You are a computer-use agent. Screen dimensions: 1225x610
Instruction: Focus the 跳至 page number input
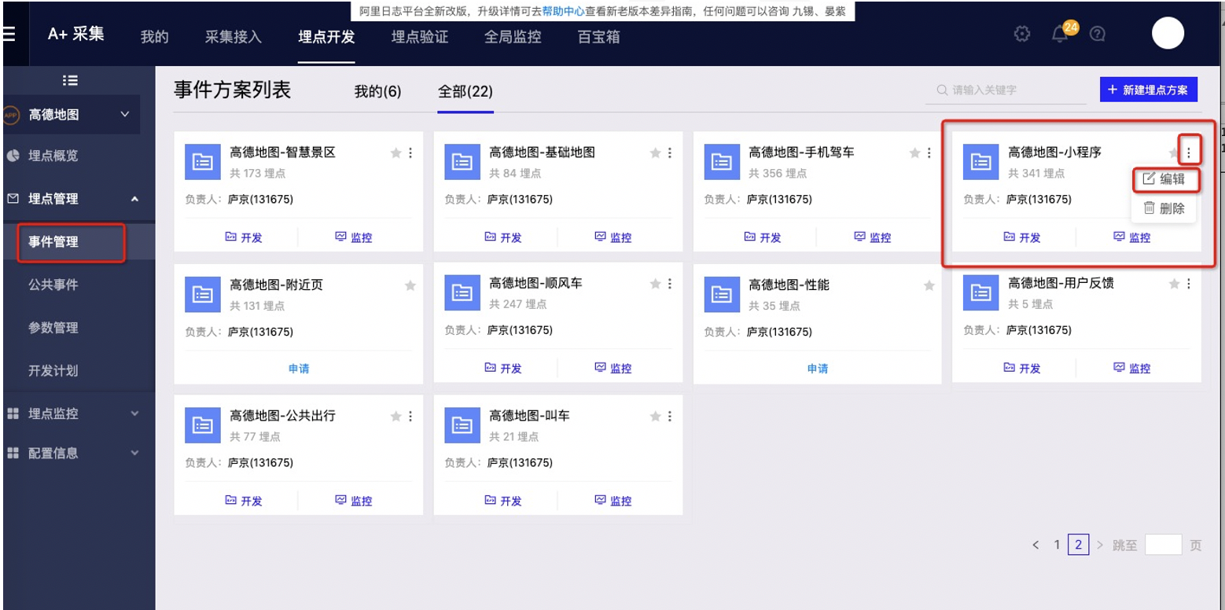[1163, 544]
